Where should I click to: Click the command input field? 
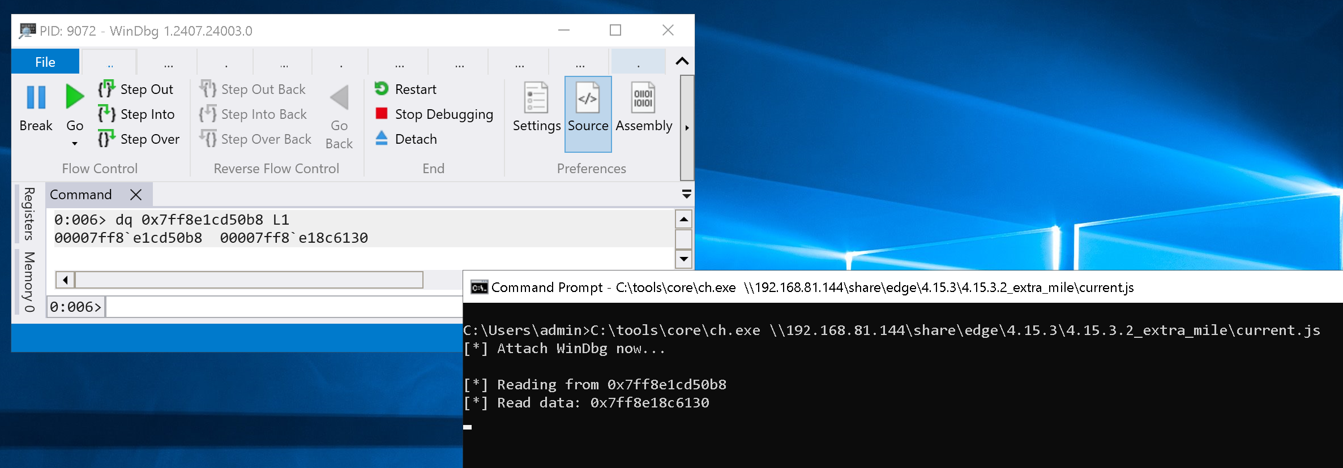pyautogui.click(x=283, y=307)
